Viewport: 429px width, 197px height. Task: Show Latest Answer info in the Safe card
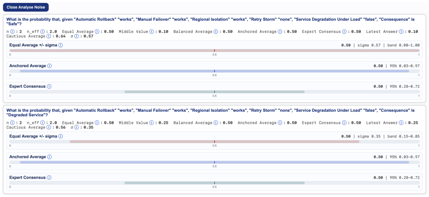tap(401, 31)
